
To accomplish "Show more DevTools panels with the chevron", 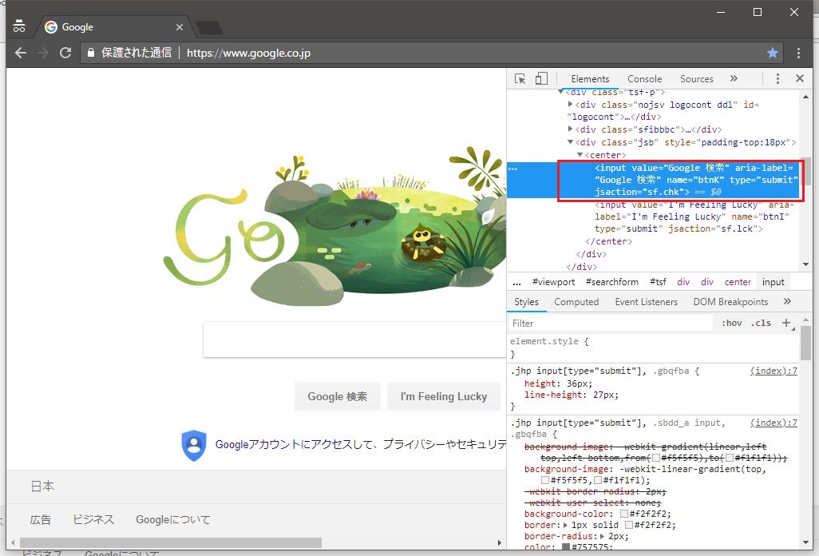I will [734, 78].
